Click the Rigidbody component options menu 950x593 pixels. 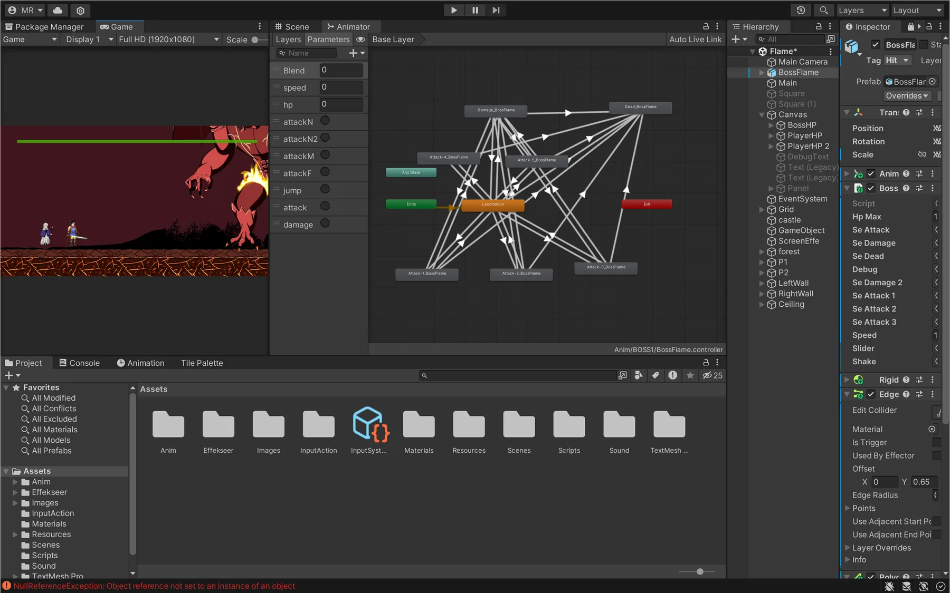[933, 380]
